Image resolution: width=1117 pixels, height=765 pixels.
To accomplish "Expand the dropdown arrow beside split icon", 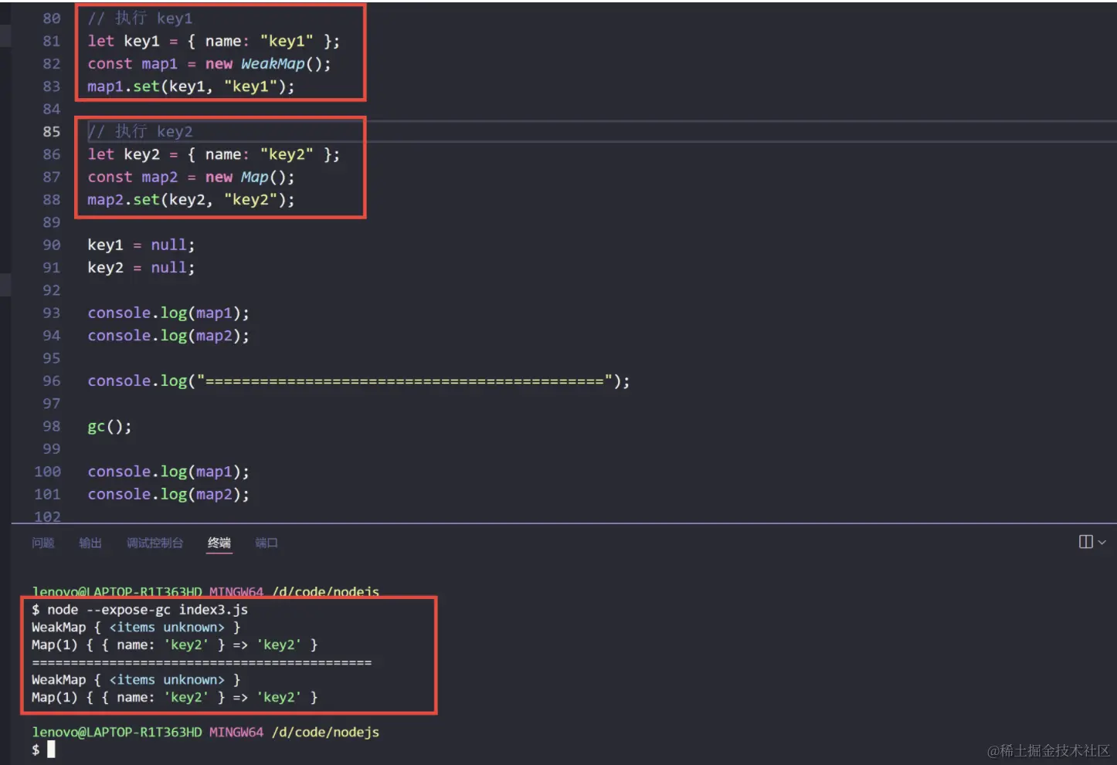I will point(1102,542).
